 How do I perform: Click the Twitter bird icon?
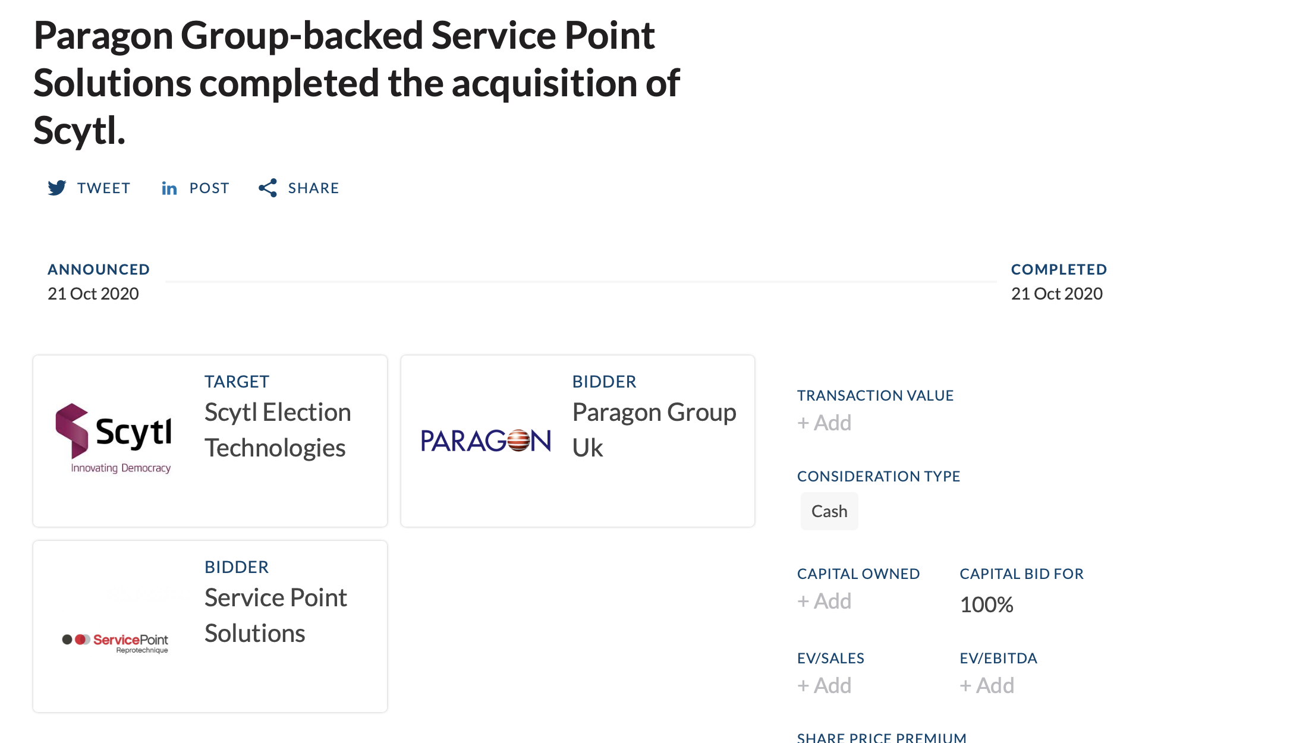tap(57, 188)
